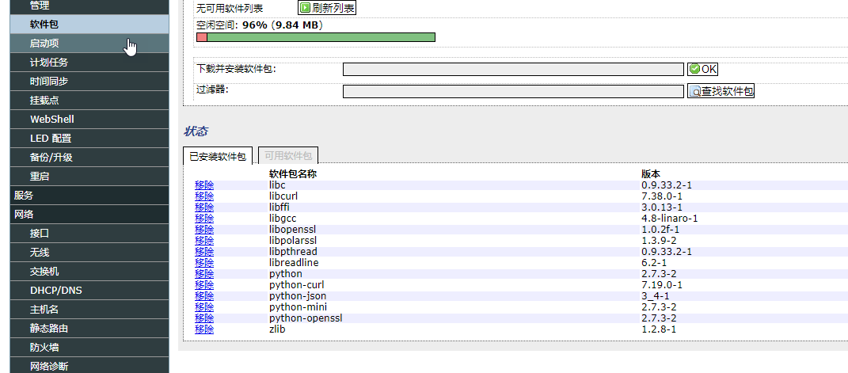
Task: Remove the libc package
Action: [204, 185]
